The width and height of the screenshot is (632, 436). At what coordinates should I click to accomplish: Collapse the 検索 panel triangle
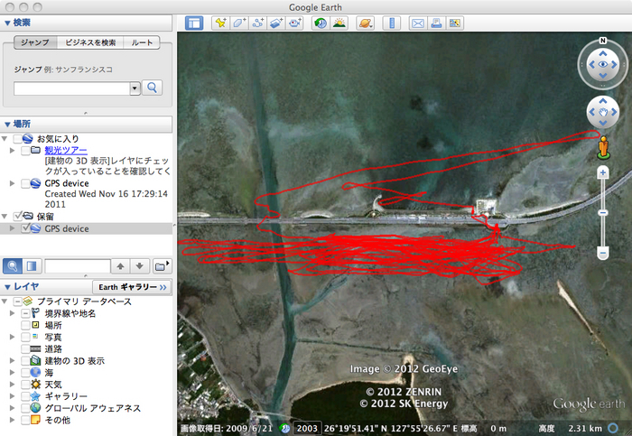[x=7, y=23]
